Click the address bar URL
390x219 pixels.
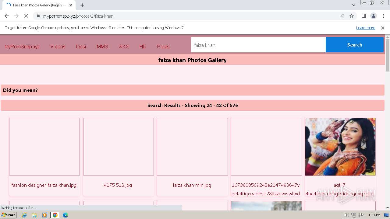coord(78,16)
